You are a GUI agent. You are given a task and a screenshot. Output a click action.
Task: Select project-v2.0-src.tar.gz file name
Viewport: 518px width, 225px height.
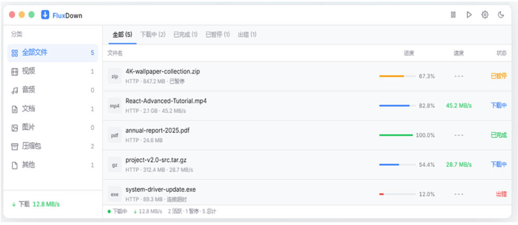156,160
